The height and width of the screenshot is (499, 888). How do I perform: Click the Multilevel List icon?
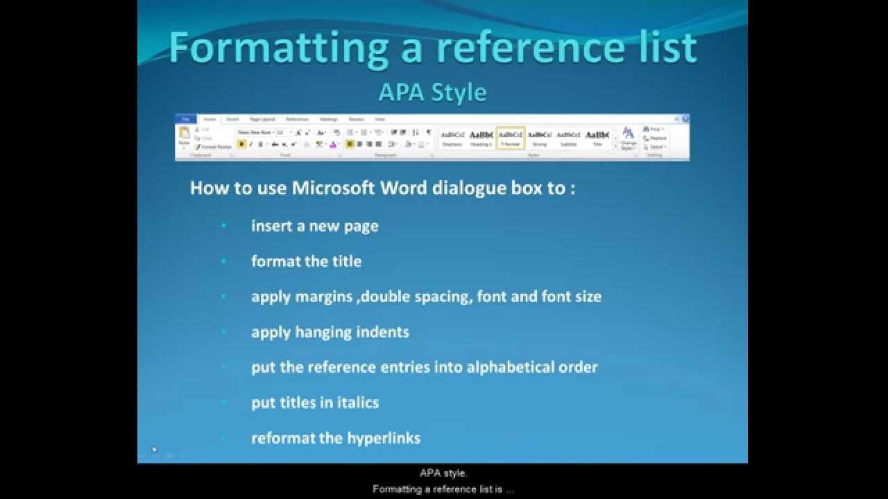(378, 132)
